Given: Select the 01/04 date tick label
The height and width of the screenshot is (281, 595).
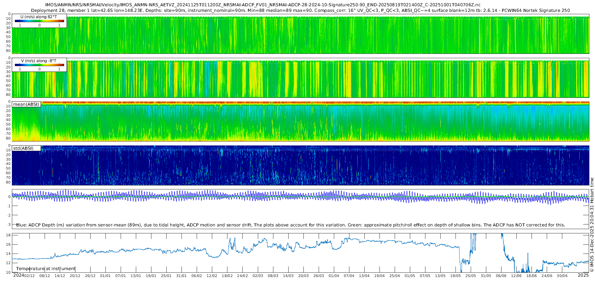Looking at the screenshot, I should (334, 276).
